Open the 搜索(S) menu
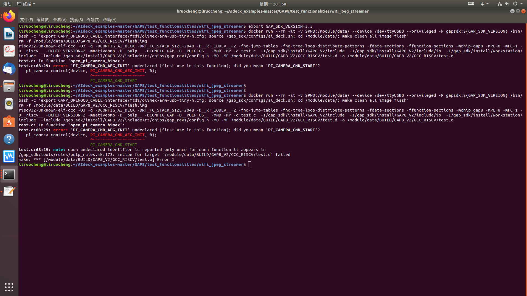This screenshot has width=527, height=296. point(76,20)
